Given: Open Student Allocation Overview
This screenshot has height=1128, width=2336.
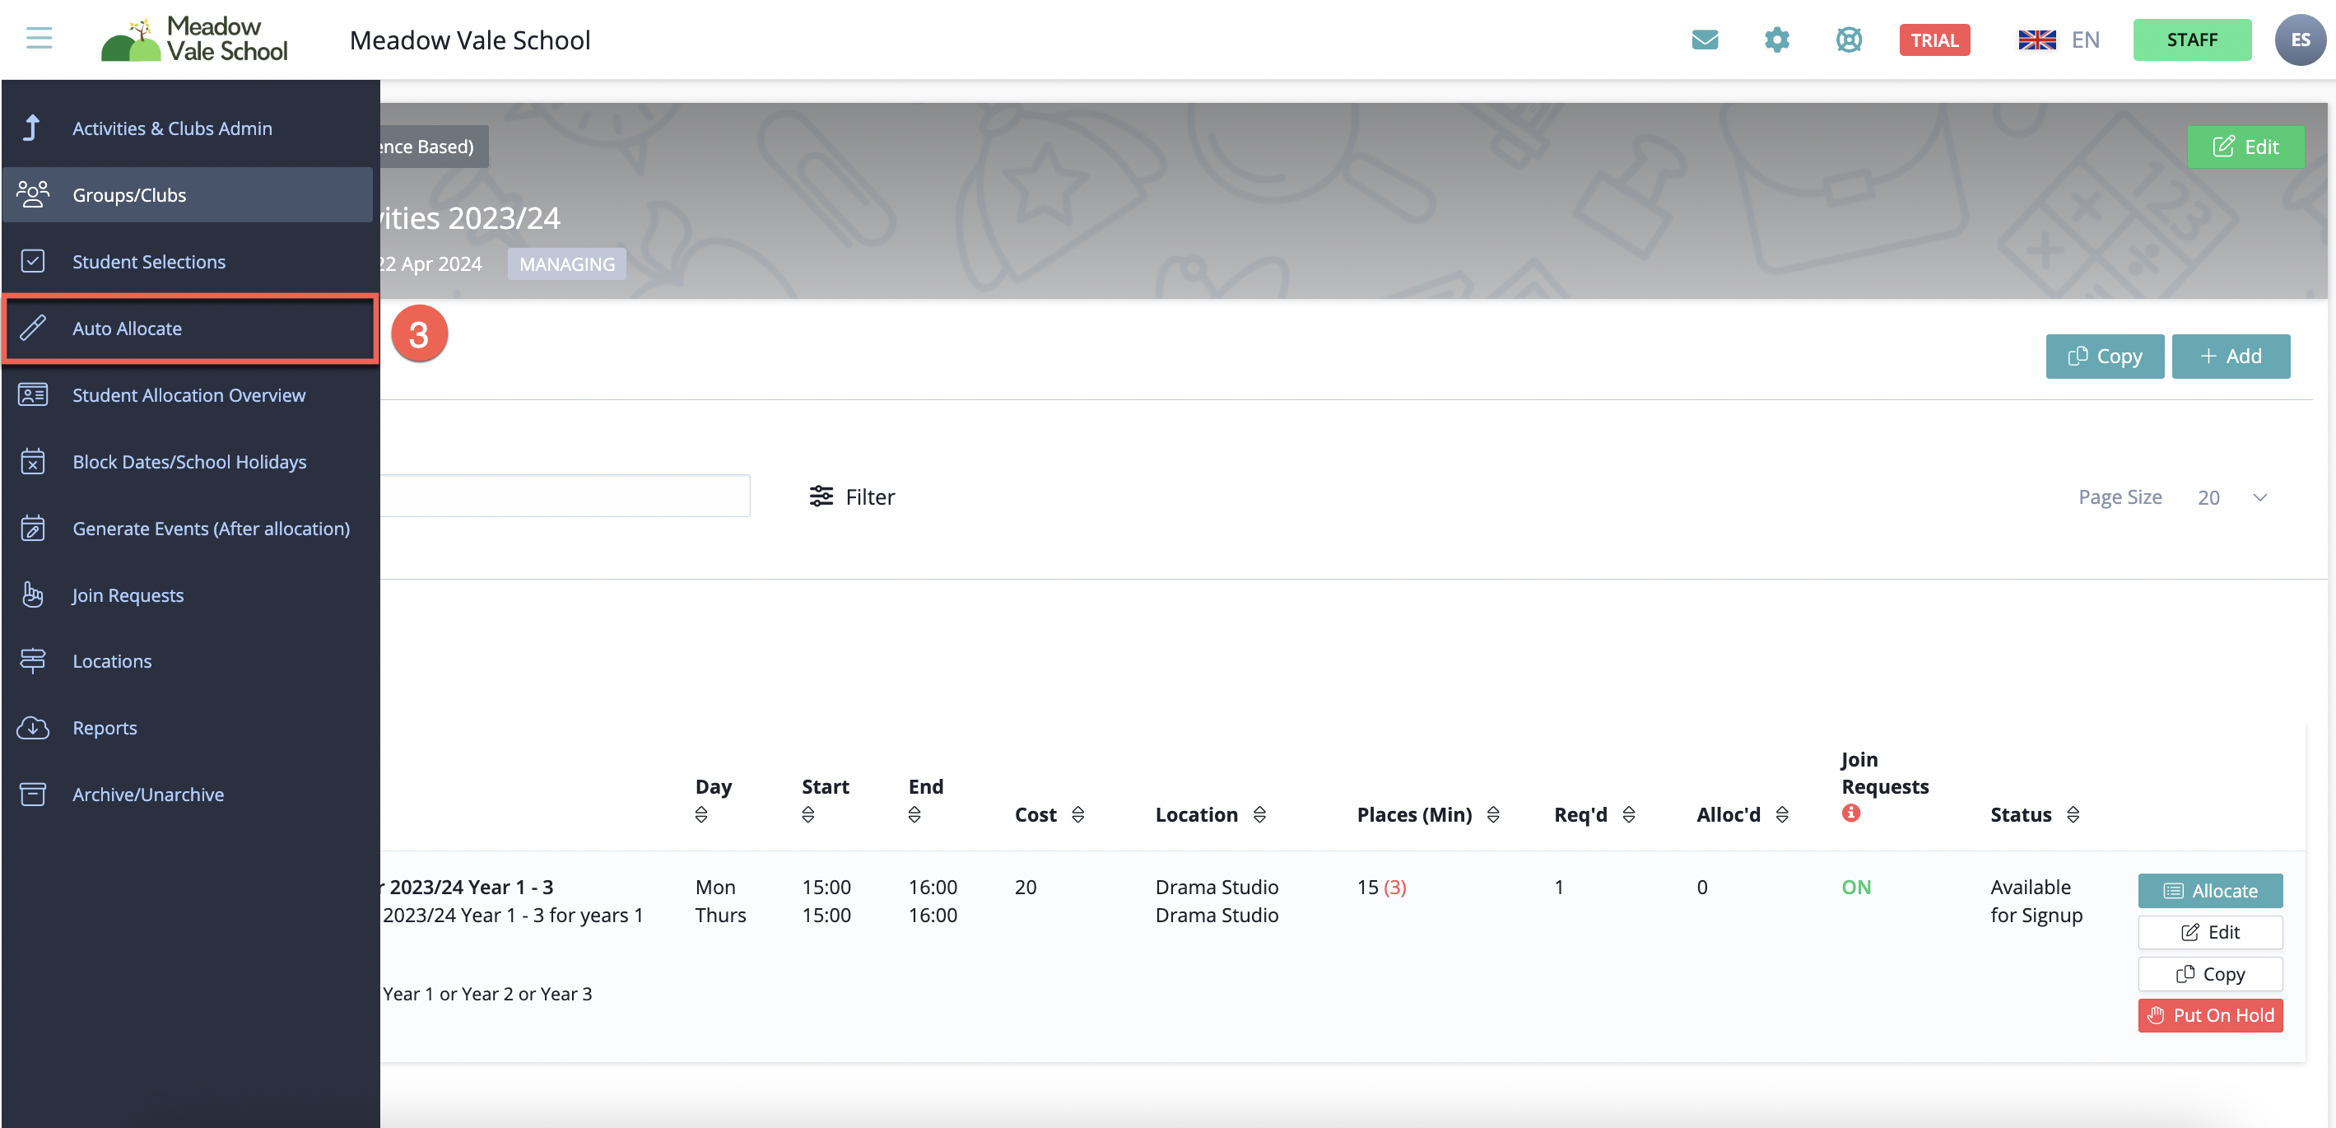Looking at the screenshot, I should click(x=188, y=394).
